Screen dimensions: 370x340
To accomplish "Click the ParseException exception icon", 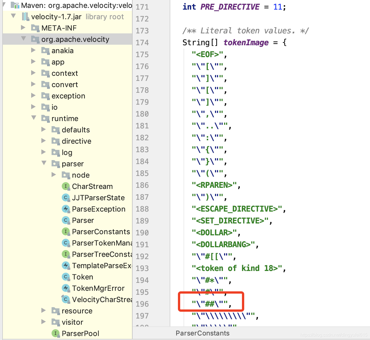I will 66,209.
